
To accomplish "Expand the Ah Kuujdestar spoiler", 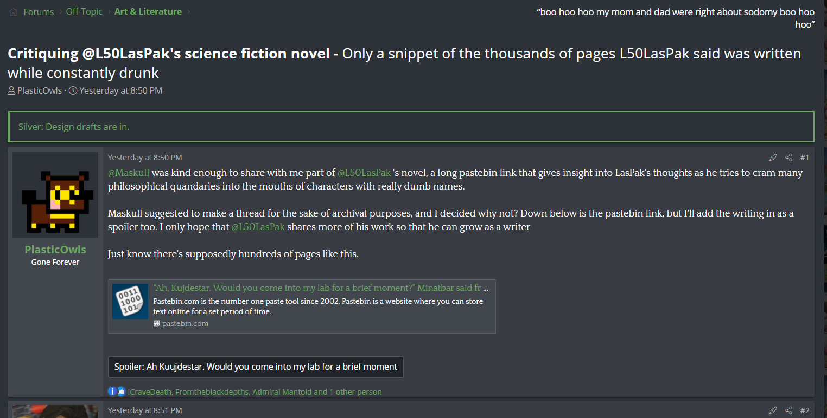I will [256, 367].
